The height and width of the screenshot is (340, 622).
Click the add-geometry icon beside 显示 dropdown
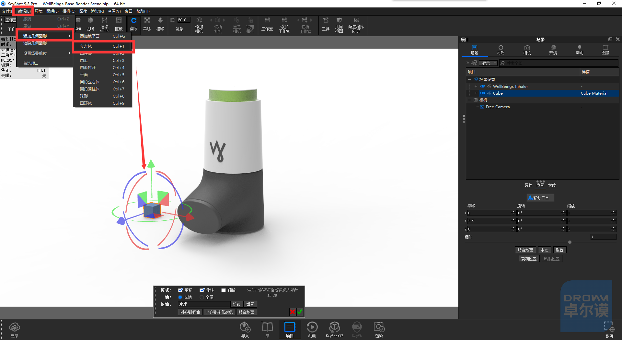(x=474, y=63)
